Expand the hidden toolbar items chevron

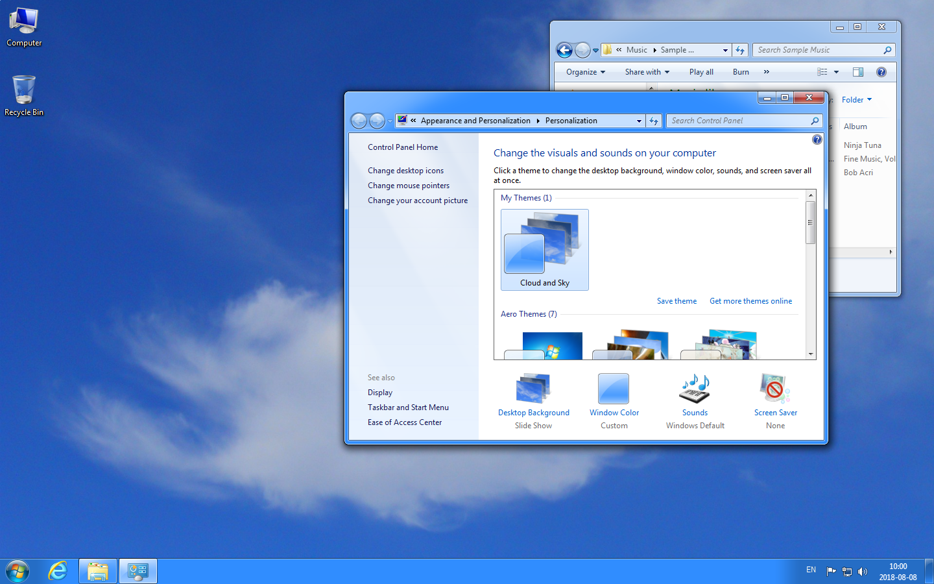(766, 71)
